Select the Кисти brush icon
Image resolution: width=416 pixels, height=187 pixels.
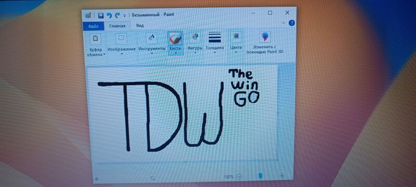[175, 38]
